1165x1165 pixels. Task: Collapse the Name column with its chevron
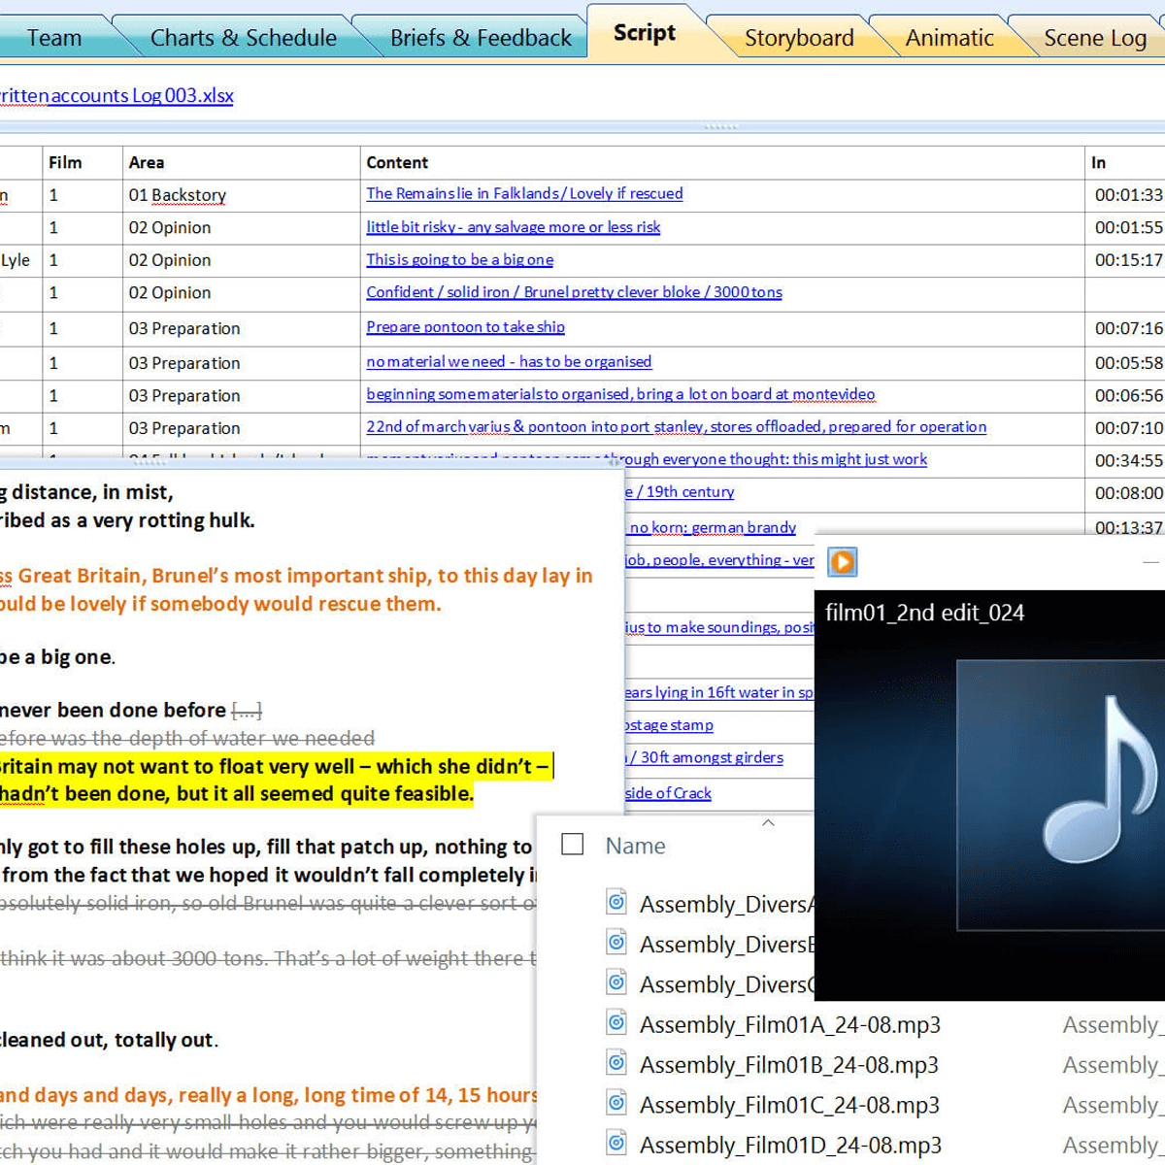[767, 822]
